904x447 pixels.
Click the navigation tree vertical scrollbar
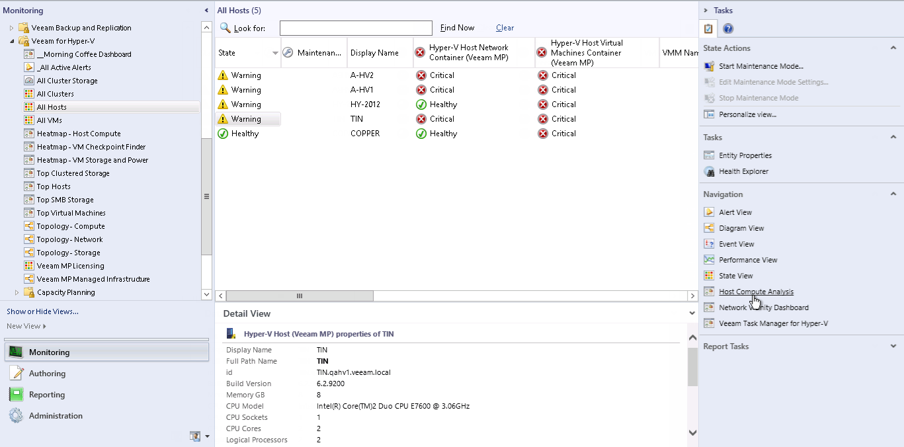point(206,196)
